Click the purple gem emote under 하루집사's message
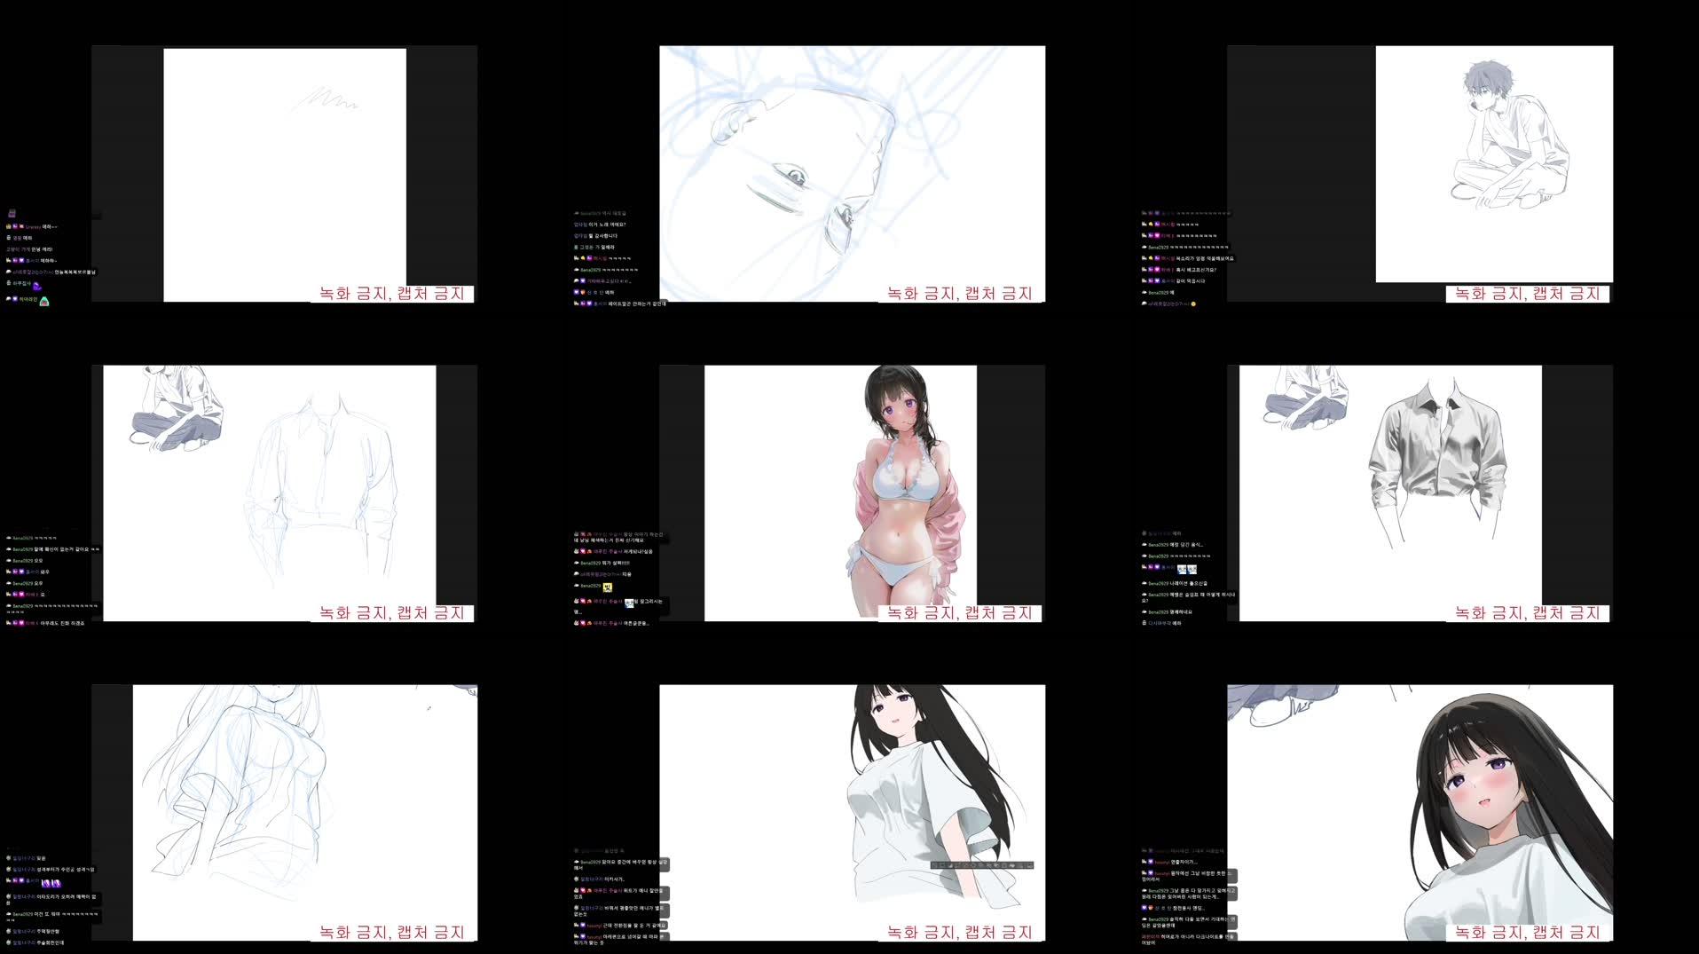 point(37,288)
